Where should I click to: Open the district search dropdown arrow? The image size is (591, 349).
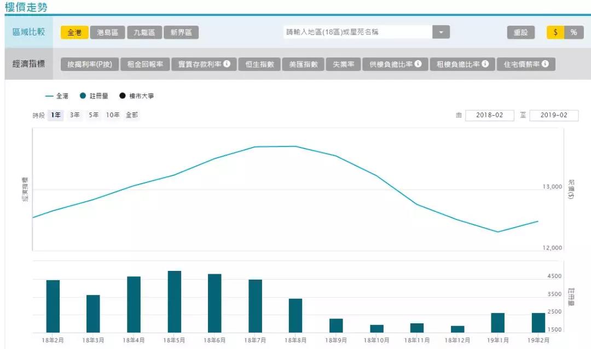click(441, 32)
